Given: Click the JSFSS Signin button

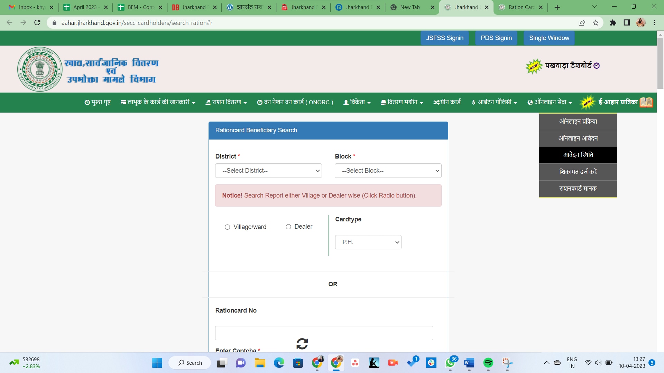Looking at the screenshot, I should click(444, 38).
